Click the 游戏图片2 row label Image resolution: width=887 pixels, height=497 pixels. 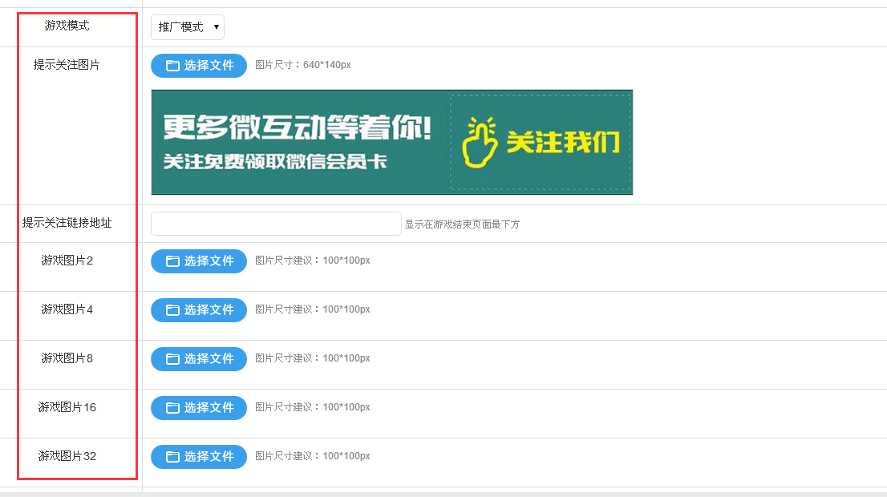pyautogui.click(x=67, y=261)
